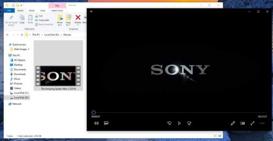Open Customize Quick Access Toolbar dropdown
The height and width of the screenshot is (141, 273).
pos(21,5)
